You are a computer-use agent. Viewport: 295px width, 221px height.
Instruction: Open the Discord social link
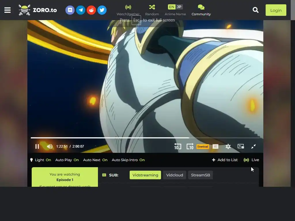[70, 10]
